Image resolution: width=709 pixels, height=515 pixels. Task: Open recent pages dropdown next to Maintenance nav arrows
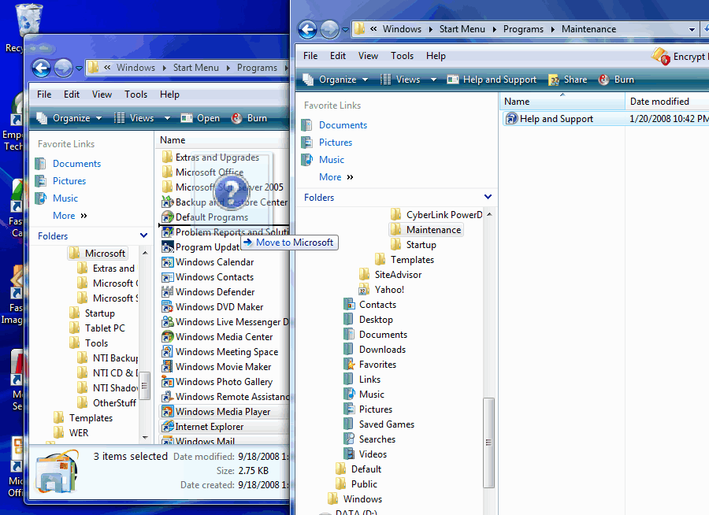pyautogui.click(x=346, y=30)
